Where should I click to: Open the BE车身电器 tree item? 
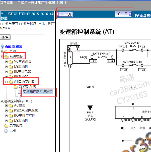(x=23, y=71)
